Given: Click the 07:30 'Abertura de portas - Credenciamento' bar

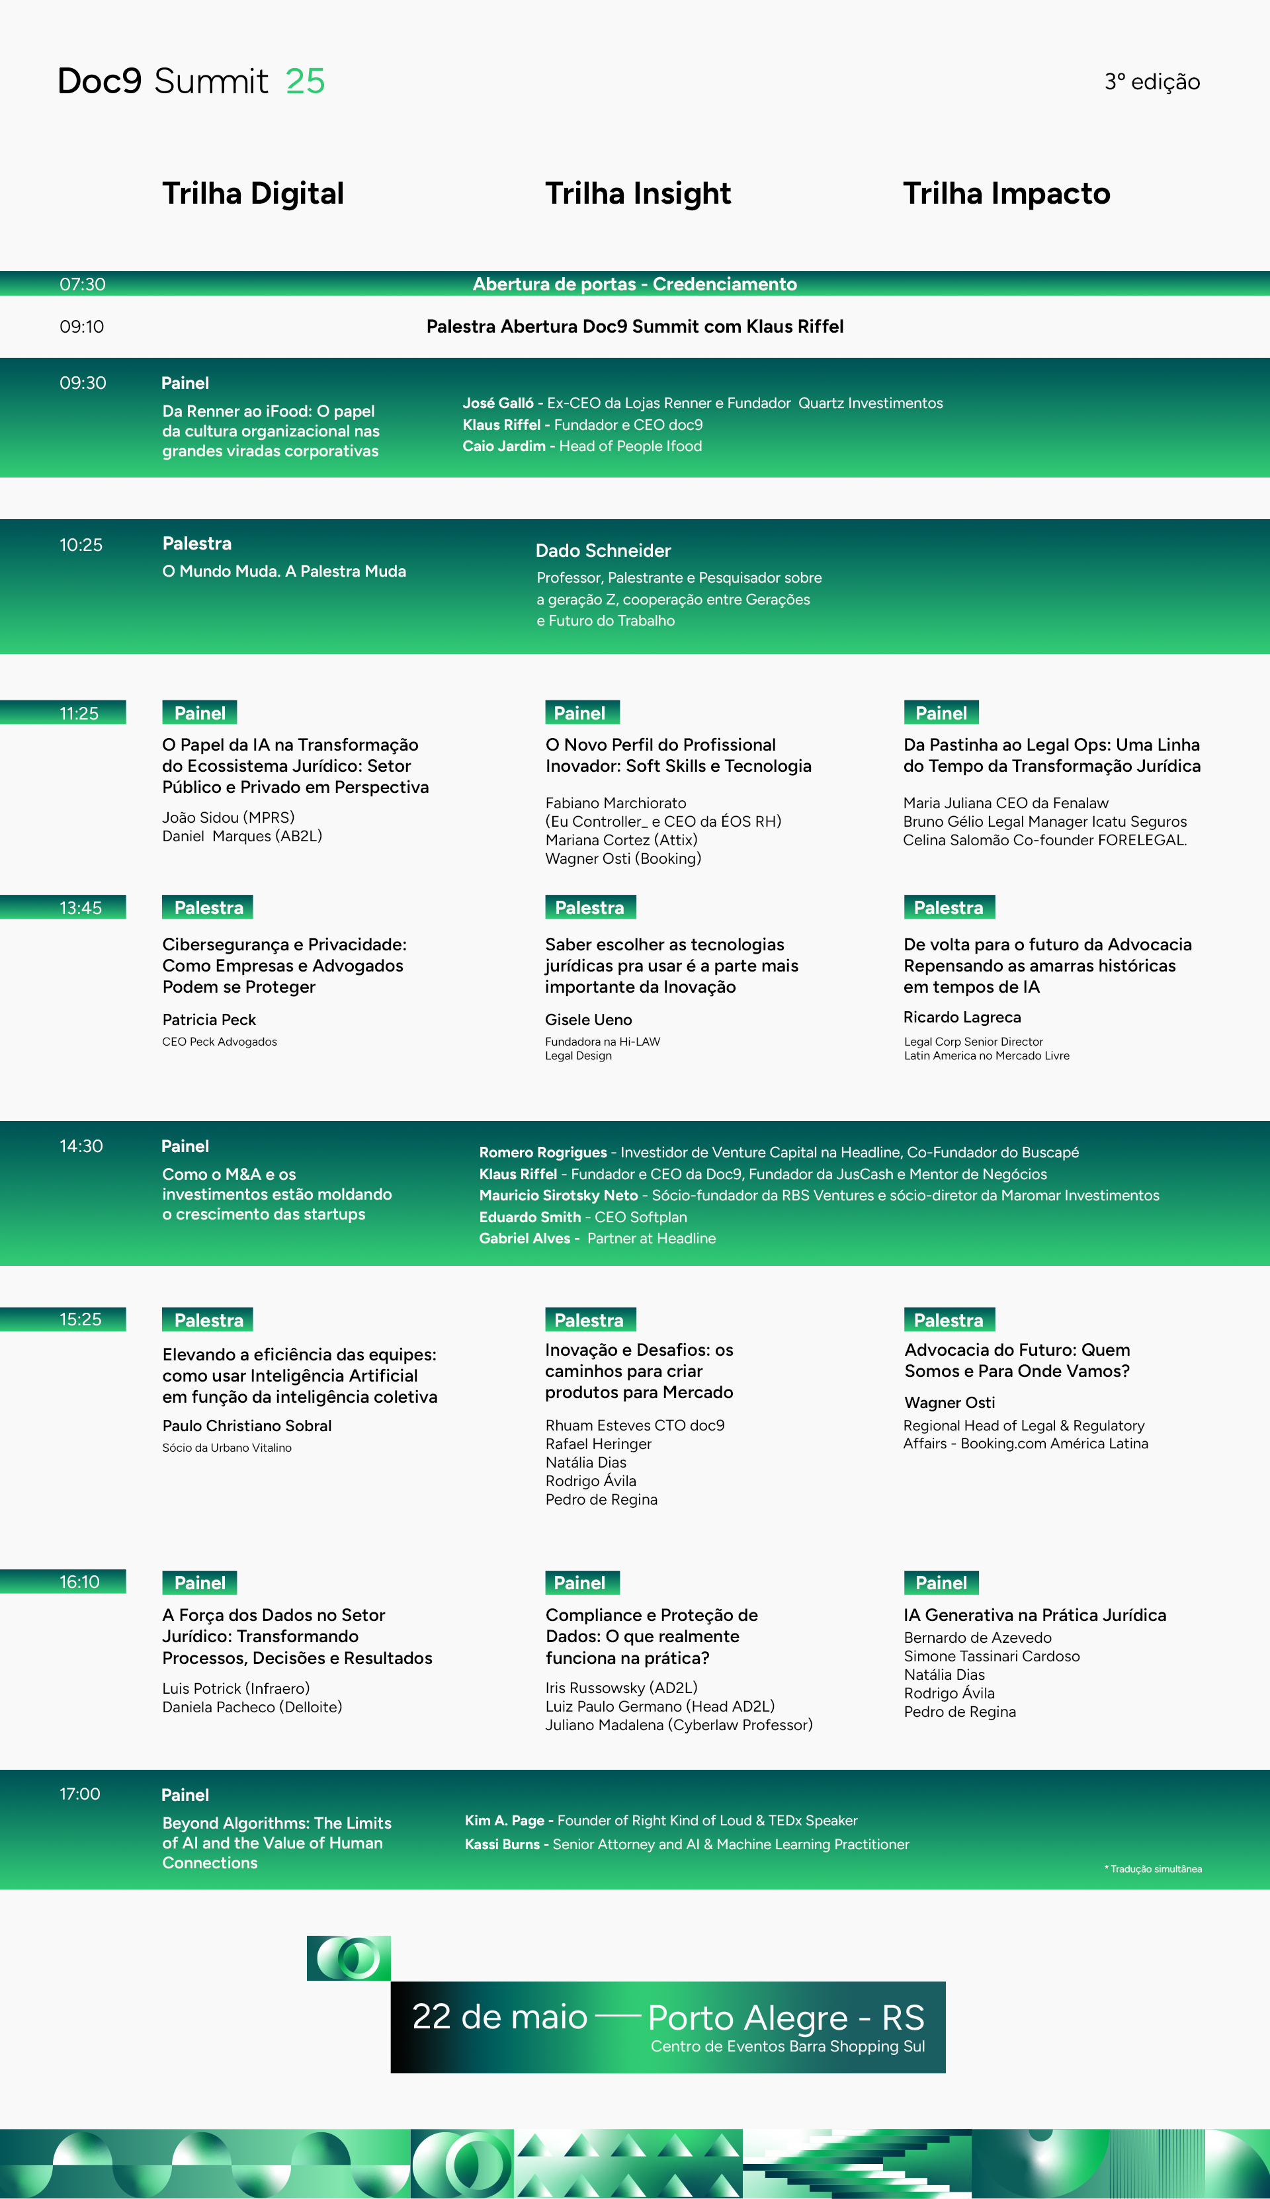Looking at the screenshot, I should (x=635, y=283).
